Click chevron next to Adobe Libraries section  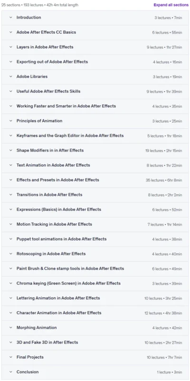click(11, 76)
